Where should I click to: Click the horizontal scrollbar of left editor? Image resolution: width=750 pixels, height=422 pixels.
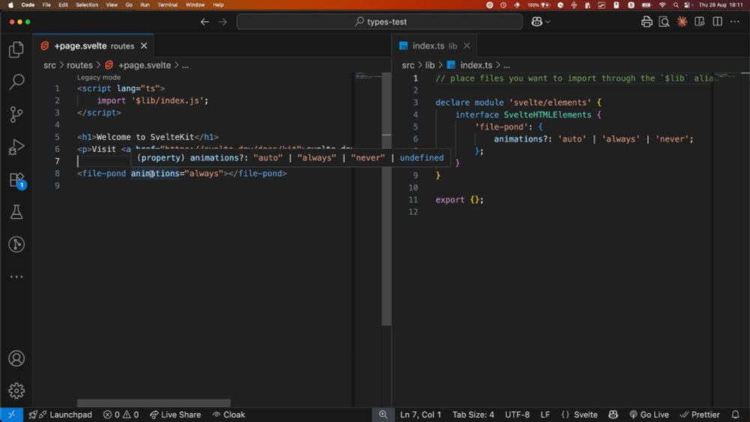(x=154, y=403)
